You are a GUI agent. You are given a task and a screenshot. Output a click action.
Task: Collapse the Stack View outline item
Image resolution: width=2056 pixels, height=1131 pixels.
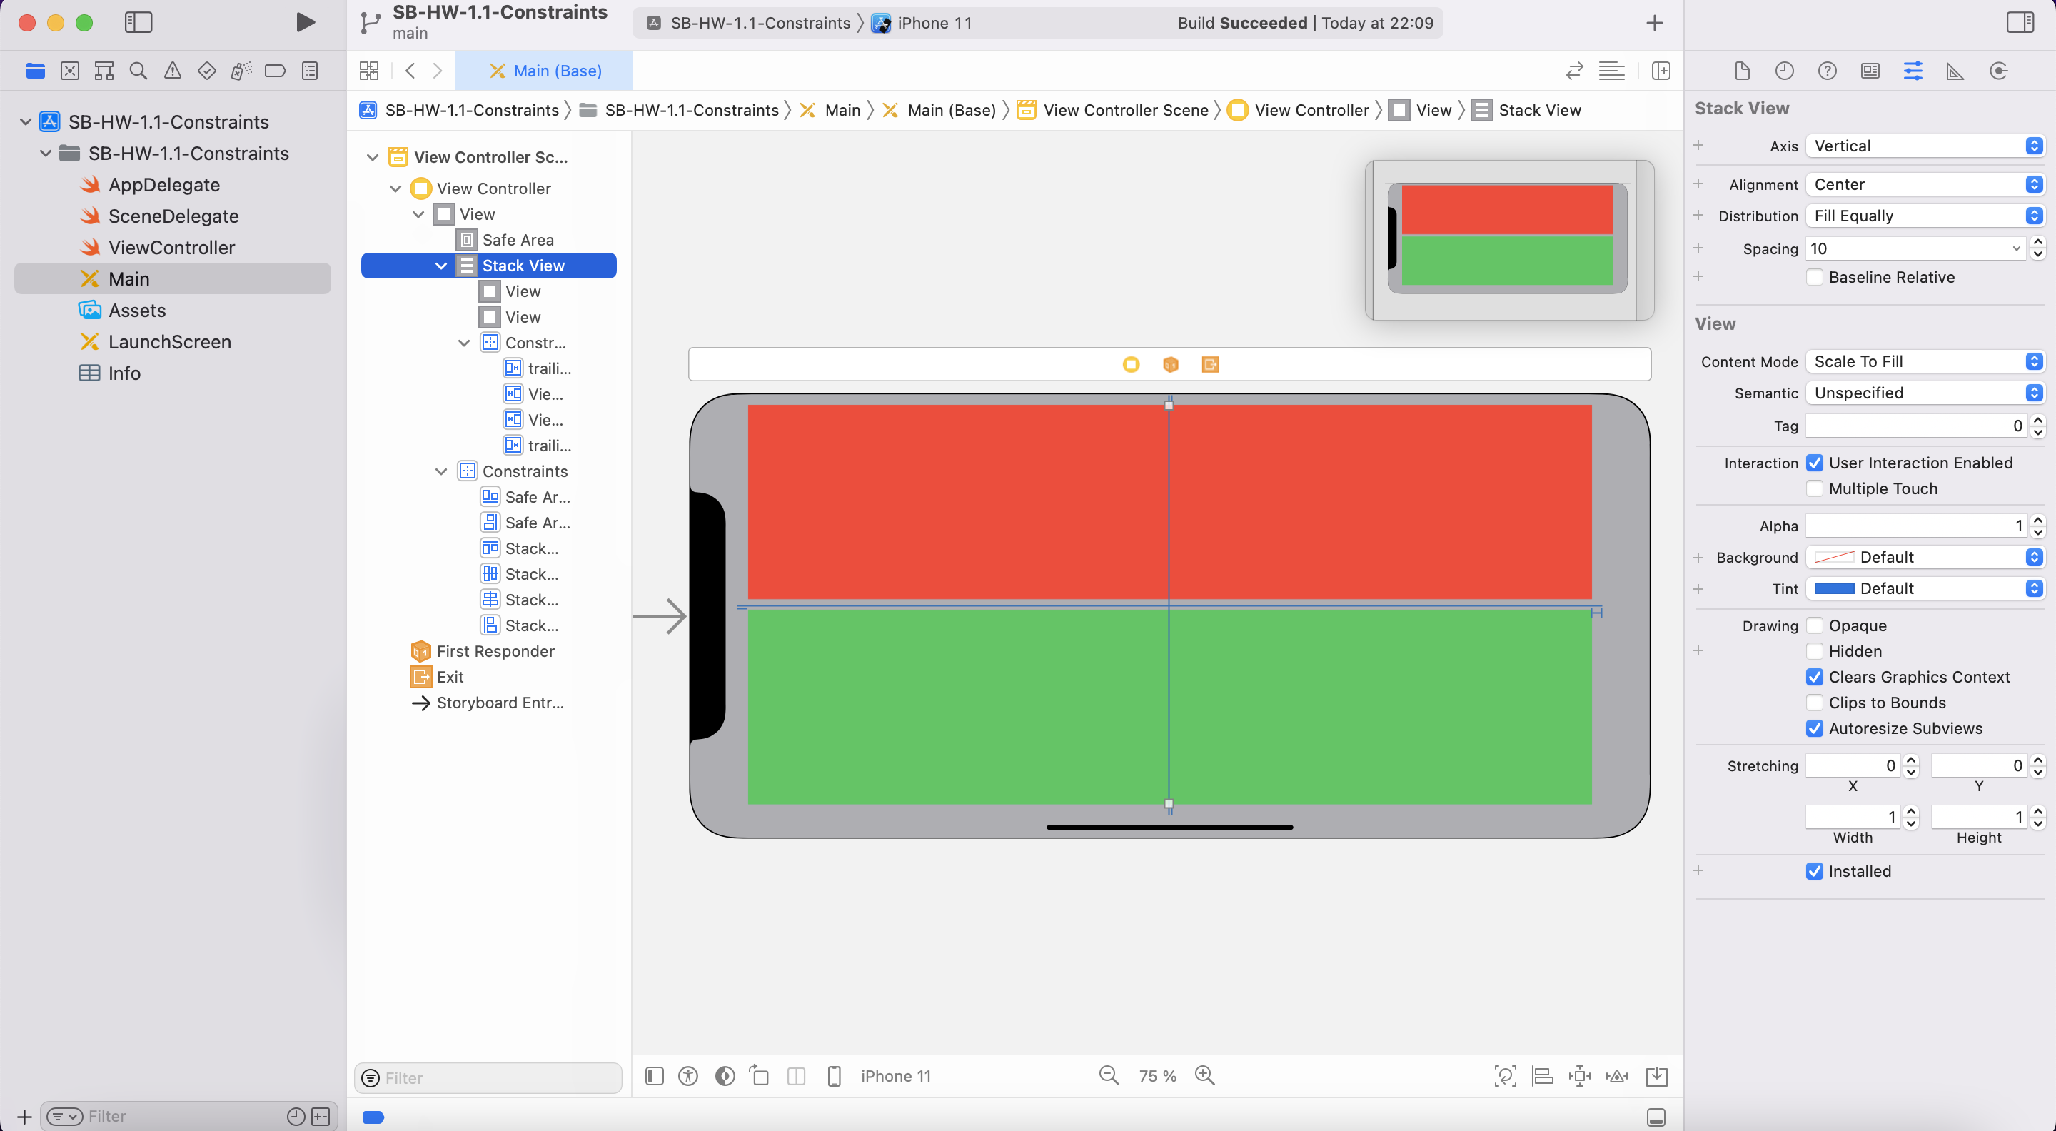pos(441,265)
